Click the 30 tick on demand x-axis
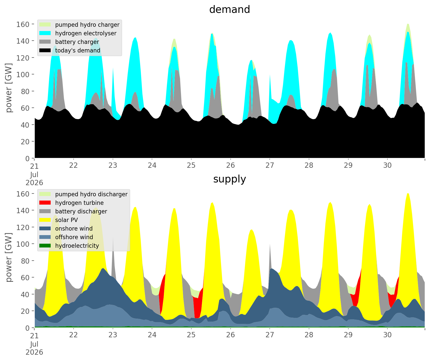430x361 pixels. coord(387,165)
